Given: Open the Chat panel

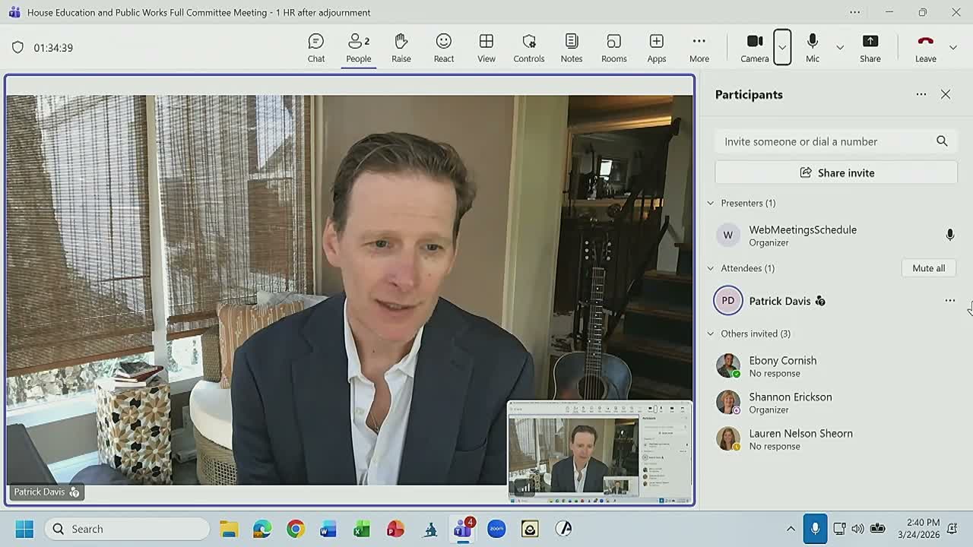Looking at the screenshot, I should [316, 48].
